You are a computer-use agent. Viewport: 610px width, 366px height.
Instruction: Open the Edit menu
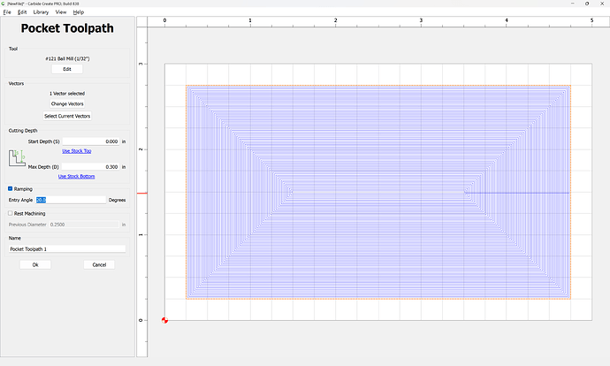pos(23,12)
